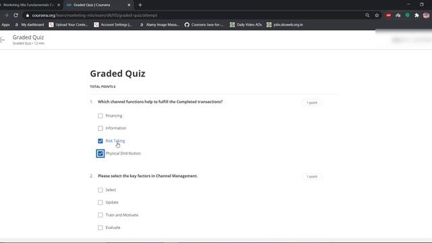Open the Apps bookmark shortcut
The height and width of the screenshot is (243, 432).
tap(5, 25)
